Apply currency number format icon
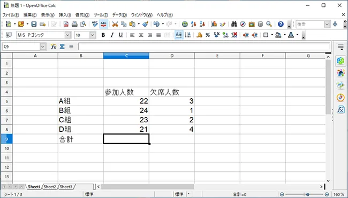The height and width of the screenshot is (198, 348). pyautogui.click(x=199, y=35)
